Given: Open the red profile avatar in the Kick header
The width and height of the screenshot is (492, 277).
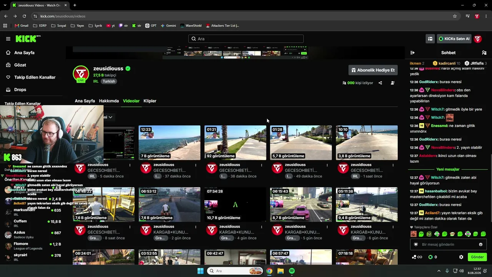Looking at the screenshot, I should (478, 39).
